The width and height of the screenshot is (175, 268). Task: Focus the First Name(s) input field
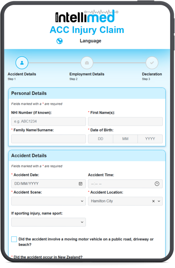coord(125,121)
